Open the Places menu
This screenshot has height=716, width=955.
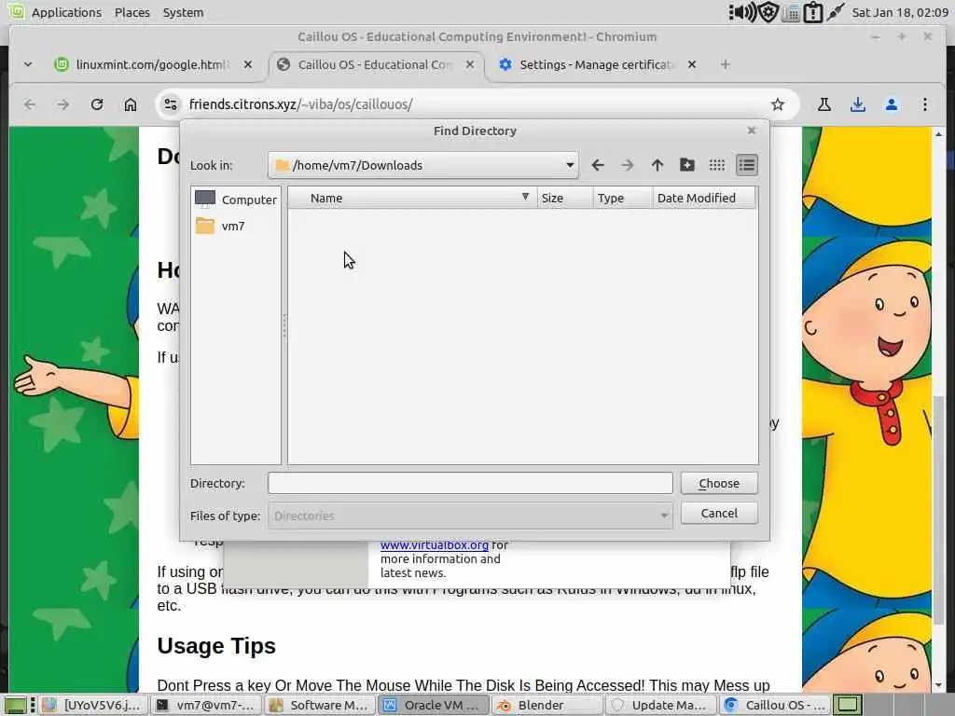132,12
